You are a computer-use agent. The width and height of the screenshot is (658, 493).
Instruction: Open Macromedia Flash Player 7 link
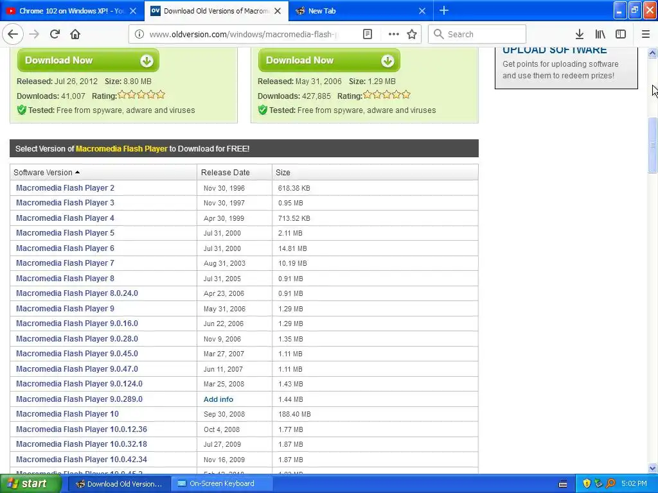pos(65,263)
